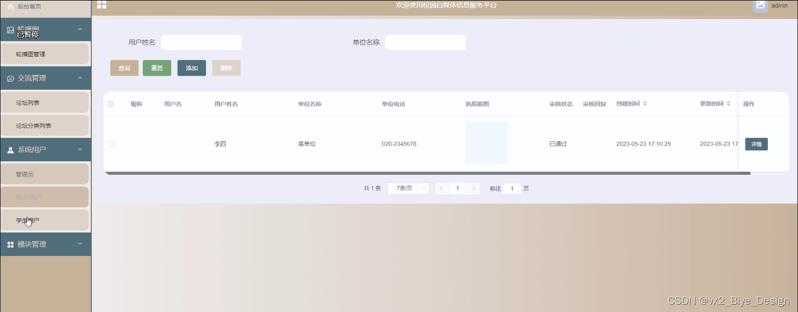The image size is (798, 312).
Task: Open 轮播图管理 menu item
Action: point(45,54)
